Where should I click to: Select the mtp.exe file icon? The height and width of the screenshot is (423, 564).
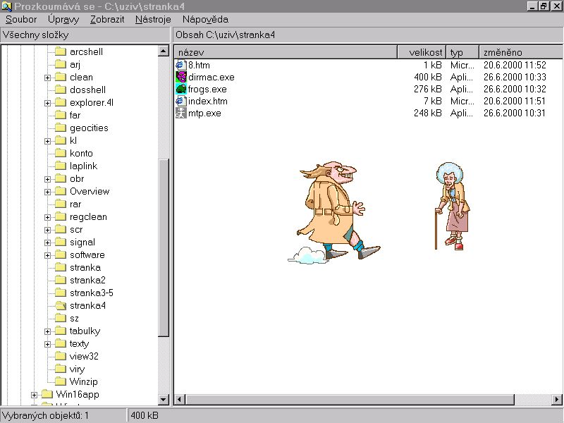[181, 113]
